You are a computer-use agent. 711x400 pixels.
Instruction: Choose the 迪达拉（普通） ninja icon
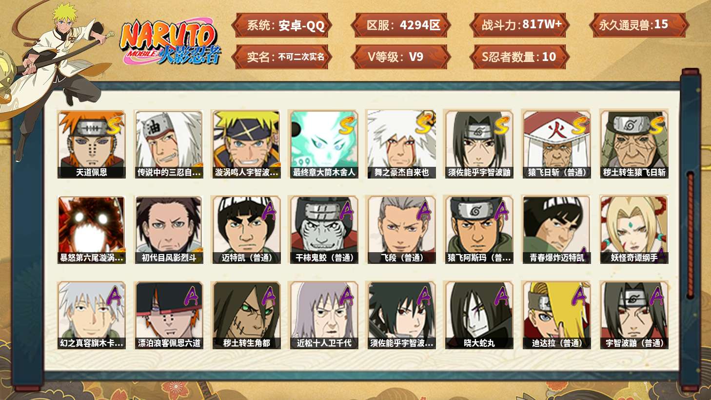556,315
